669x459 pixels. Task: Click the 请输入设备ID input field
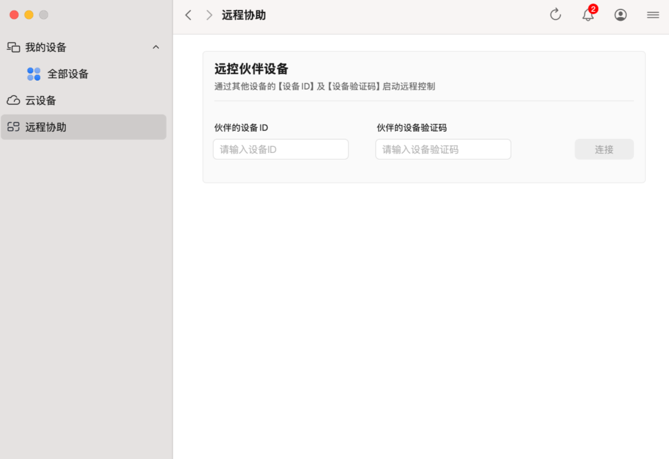280,149
